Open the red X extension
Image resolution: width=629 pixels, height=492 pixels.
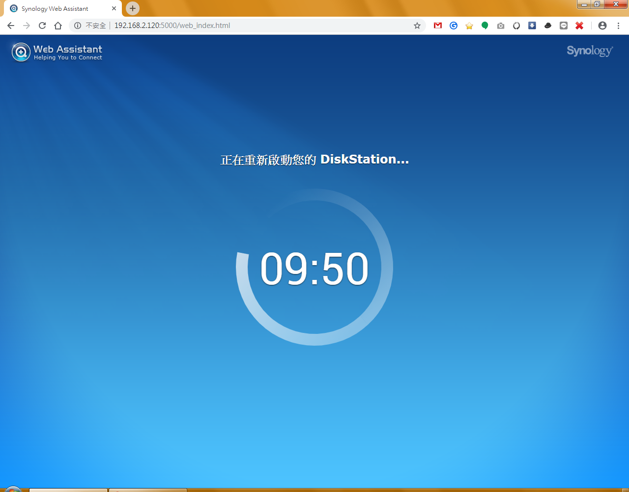(579, 26)
